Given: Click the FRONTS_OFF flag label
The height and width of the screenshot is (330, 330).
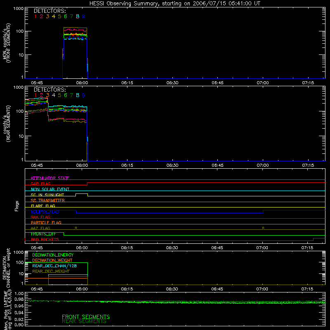Looking at the screenshot, I should (43, 234).
